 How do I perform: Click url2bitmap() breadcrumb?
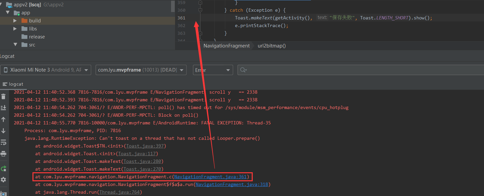pyautogui.click(x=272, y=46)
